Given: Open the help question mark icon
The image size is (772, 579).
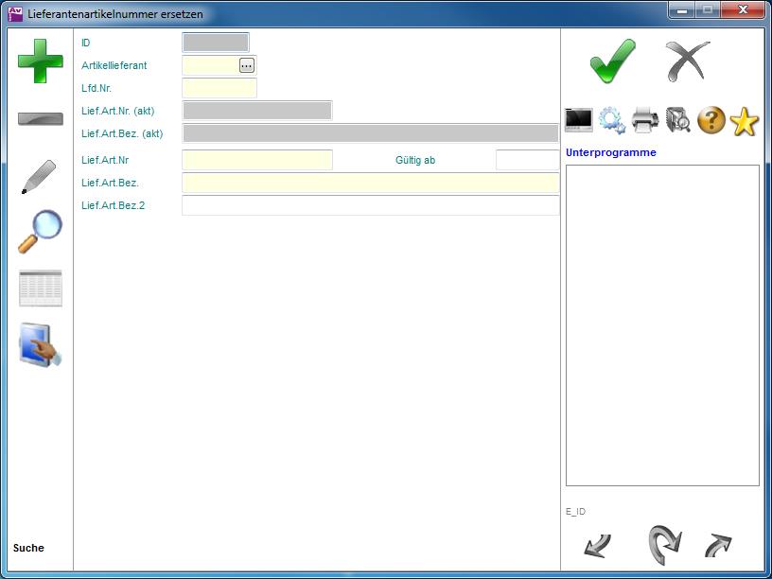Looking at the screenshot, I should coord(711,120).
